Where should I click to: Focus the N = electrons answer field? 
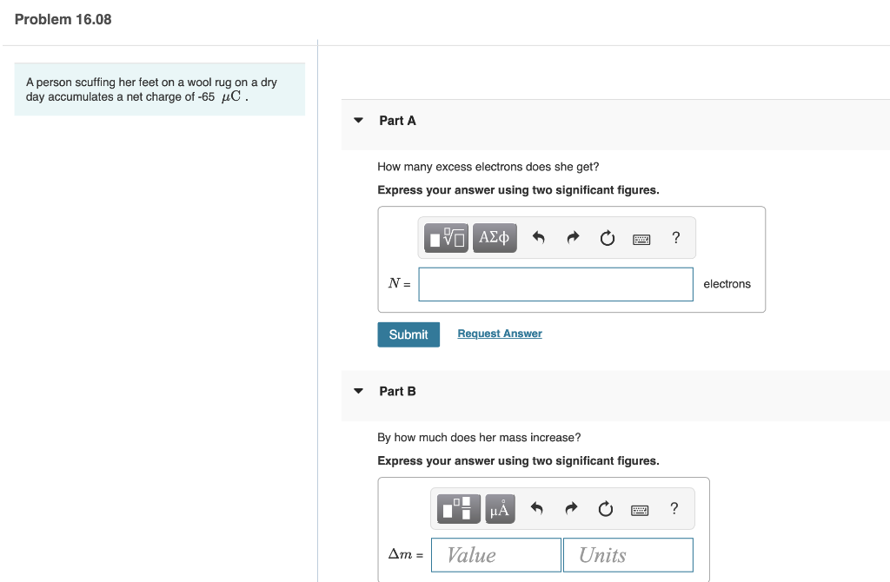coord(555,284)
